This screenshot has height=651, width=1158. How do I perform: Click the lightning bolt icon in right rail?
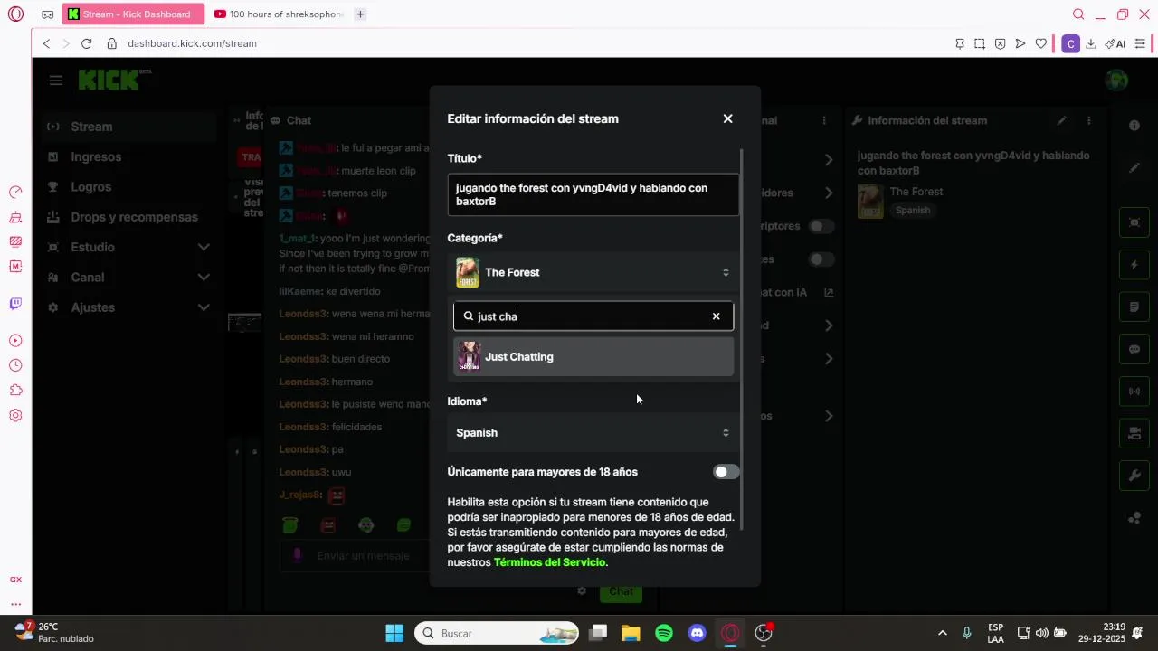1134,265
